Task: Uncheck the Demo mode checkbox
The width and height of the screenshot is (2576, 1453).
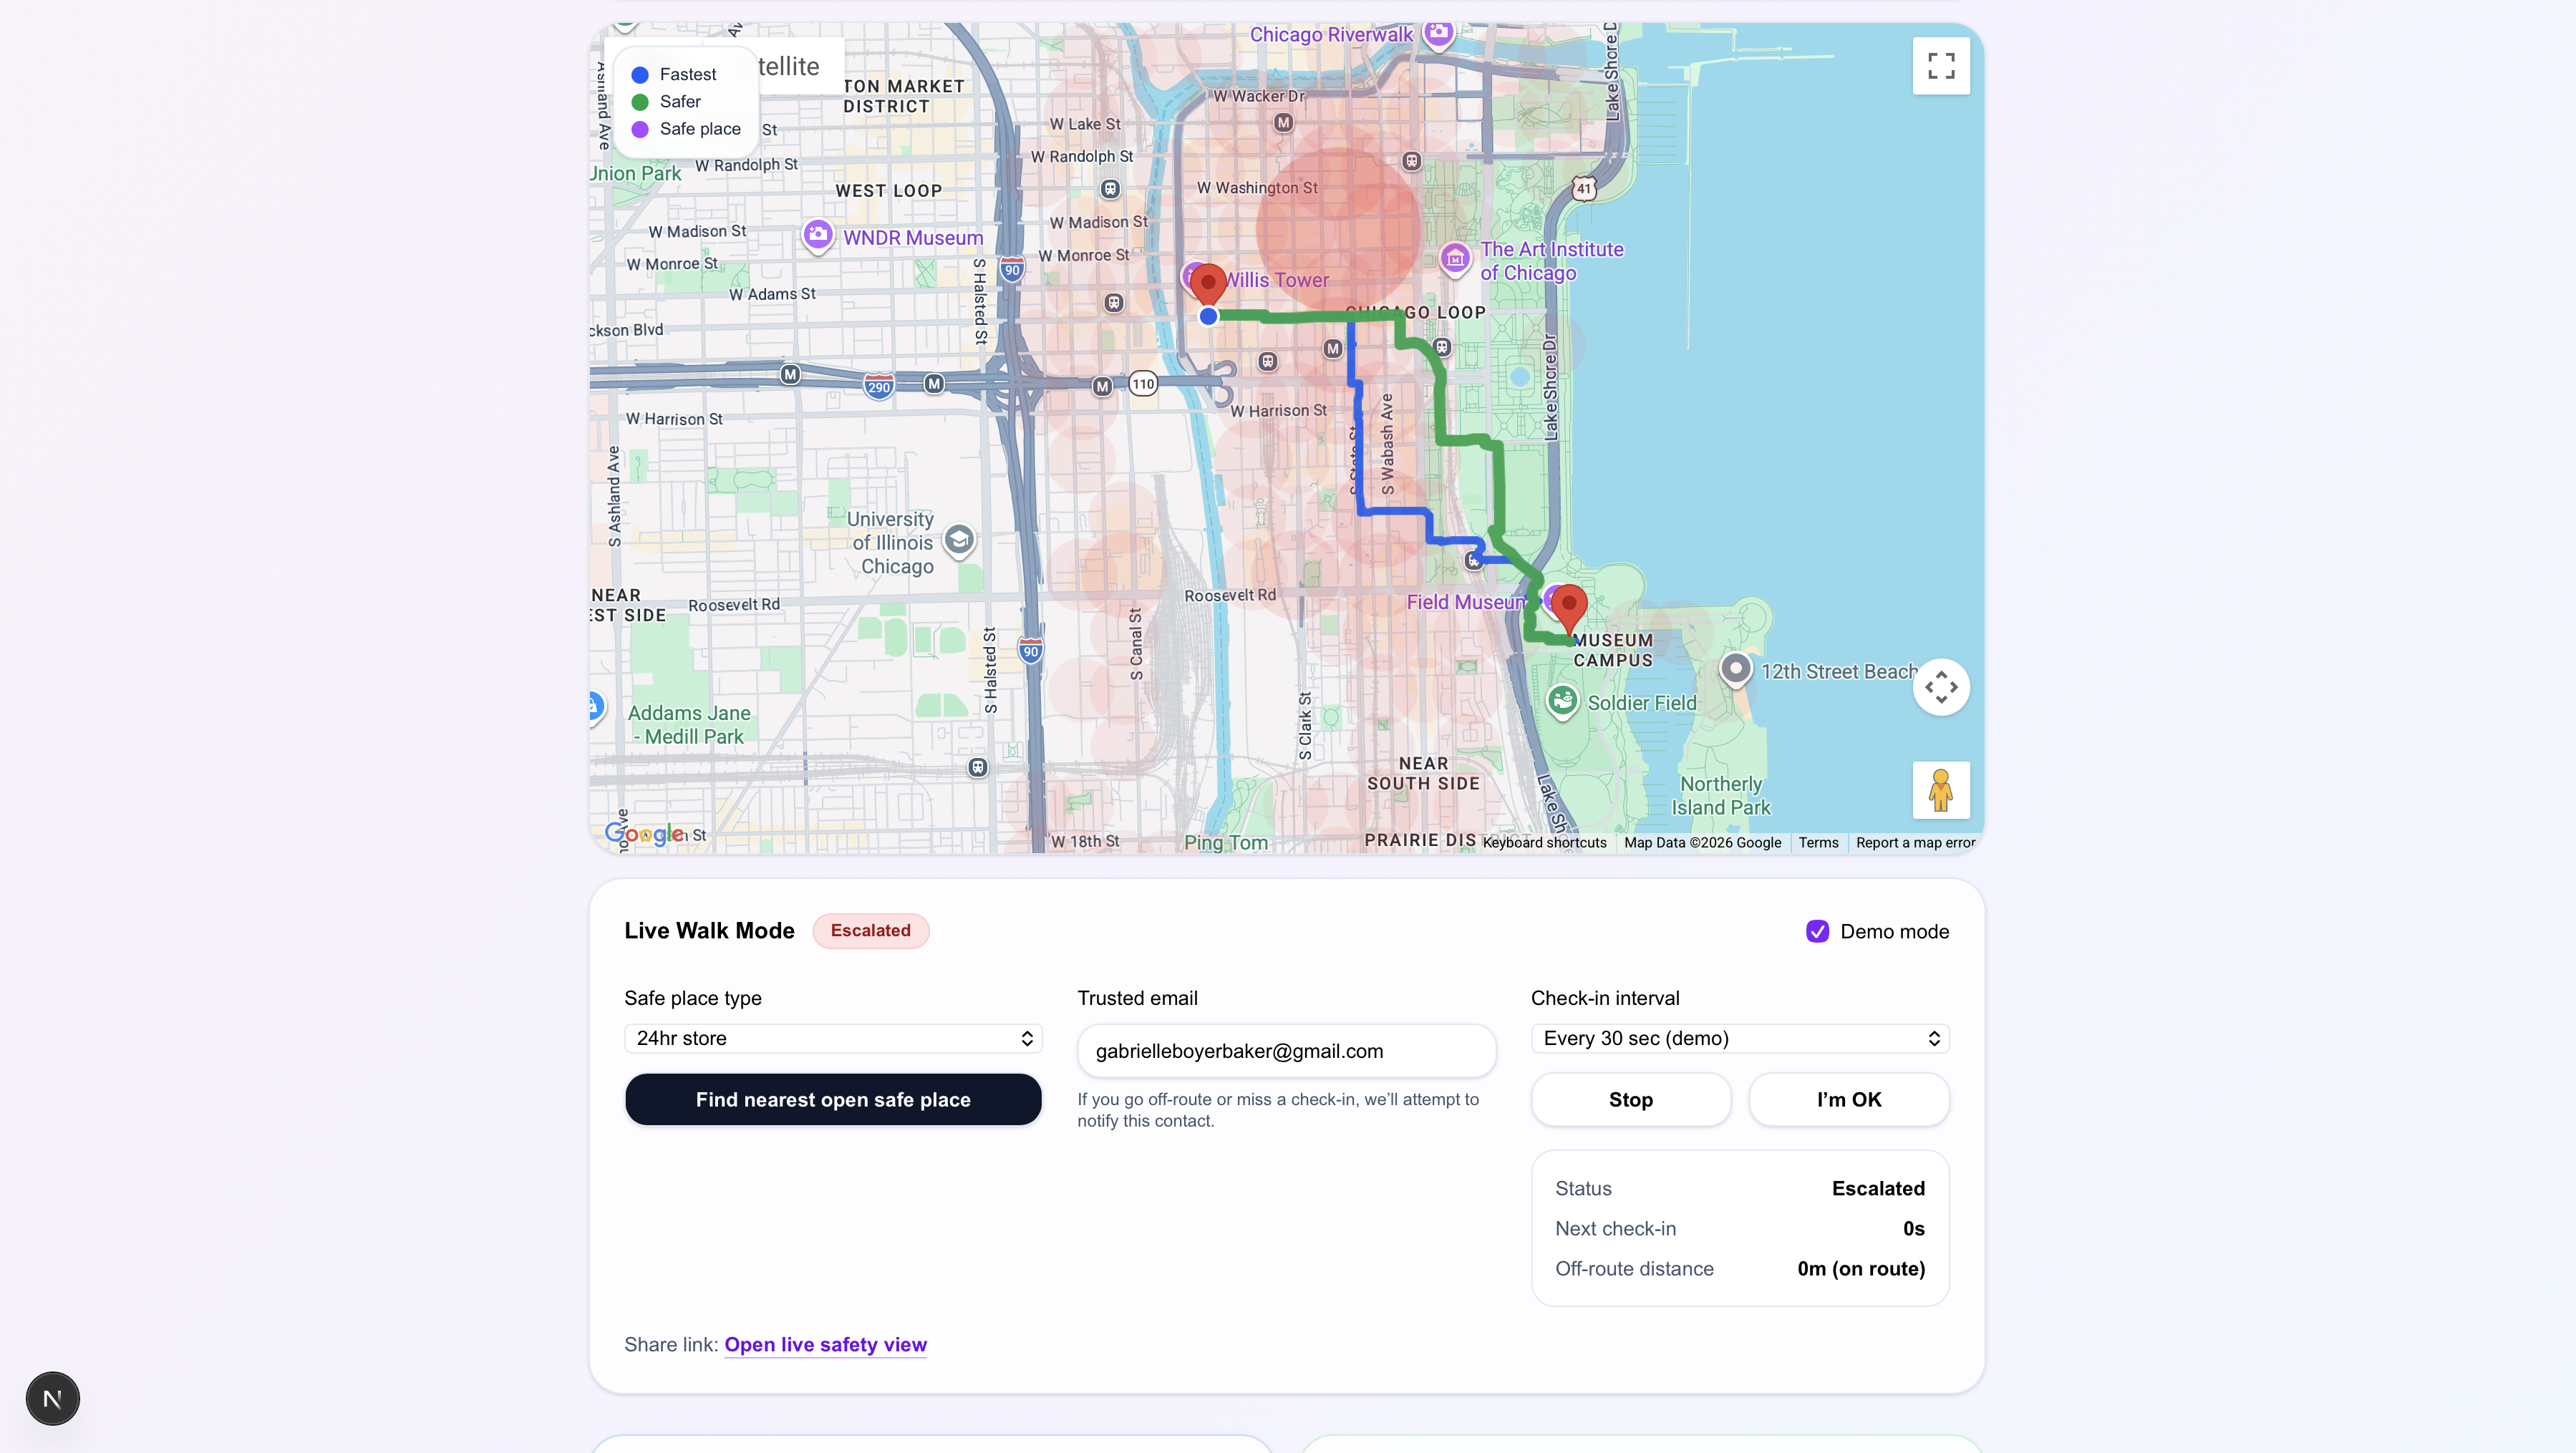Action: (1817, 931)
